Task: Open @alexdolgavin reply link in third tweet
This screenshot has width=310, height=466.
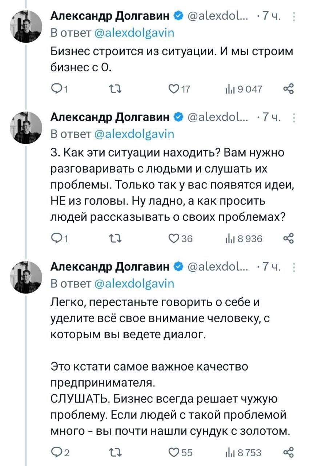Action: click(x=134, y=283)
